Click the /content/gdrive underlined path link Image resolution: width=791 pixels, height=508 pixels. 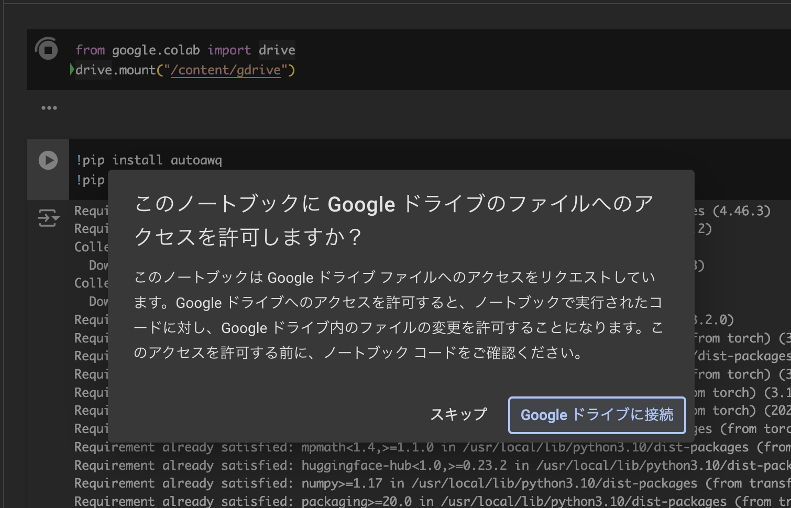(226, 70)
